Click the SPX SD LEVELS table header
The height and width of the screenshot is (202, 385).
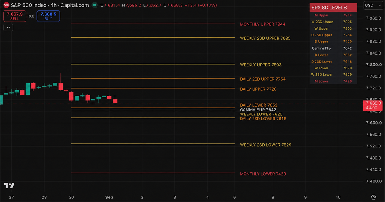pos(333,7)
